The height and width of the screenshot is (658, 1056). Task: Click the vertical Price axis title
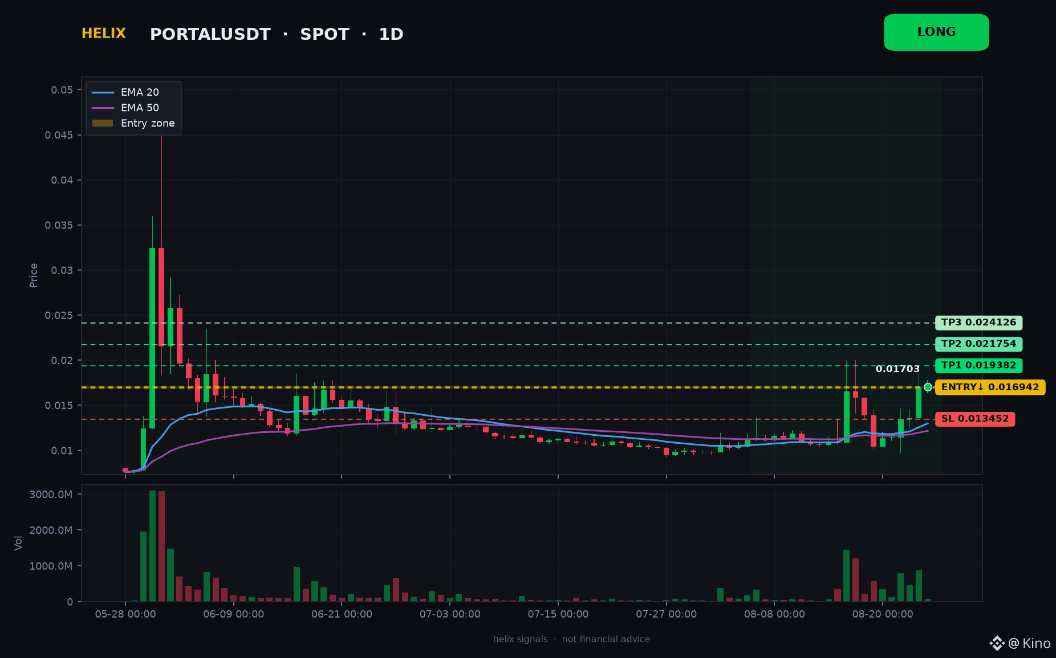pos(34,275)
